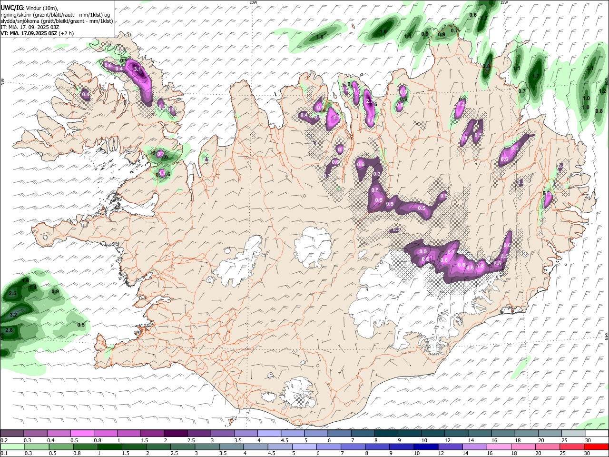Click the '2.5' rain value off the southwest coast
This screenshot has height=457, width=609.
tap(12, 293)
